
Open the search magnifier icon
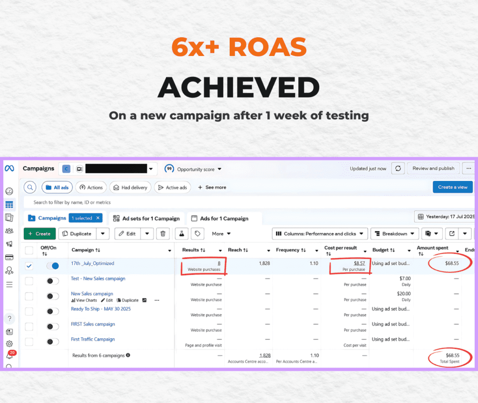[x=30, y=188]
